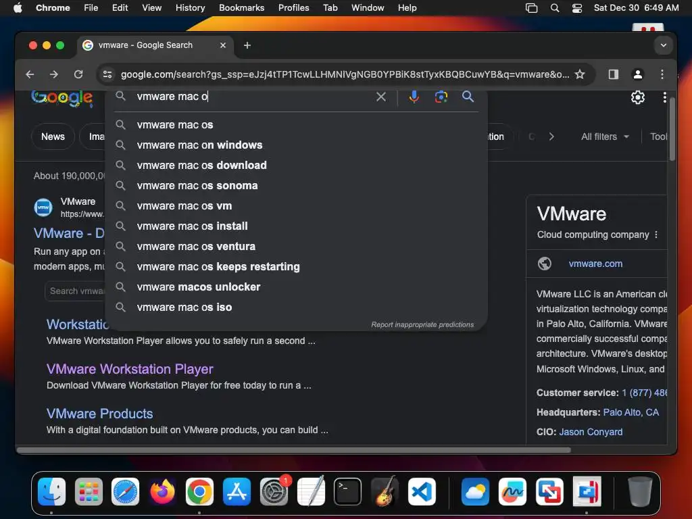The width and height of the screenshot is (692, 519).
Task: Bookmark this page with the star icon
Action: tap(579, 74)
